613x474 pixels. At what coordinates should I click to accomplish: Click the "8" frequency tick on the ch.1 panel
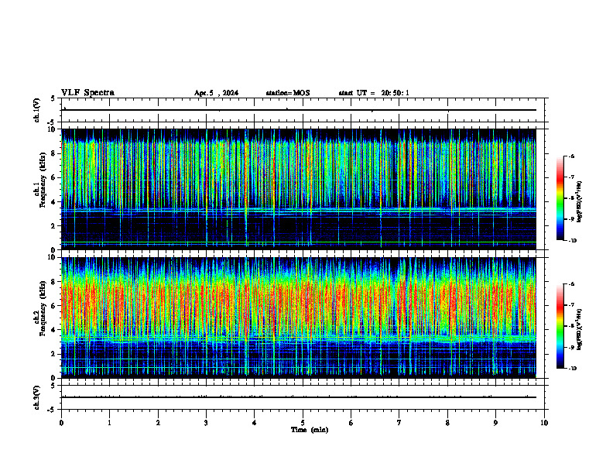point(54,153)
